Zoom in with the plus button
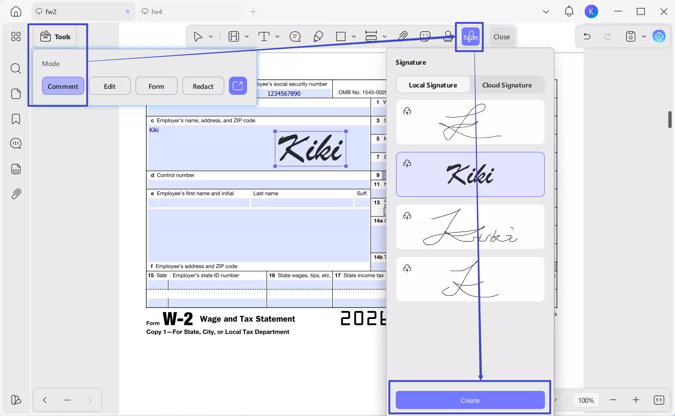This screenshot has height=416, width=675. [636, 400]
